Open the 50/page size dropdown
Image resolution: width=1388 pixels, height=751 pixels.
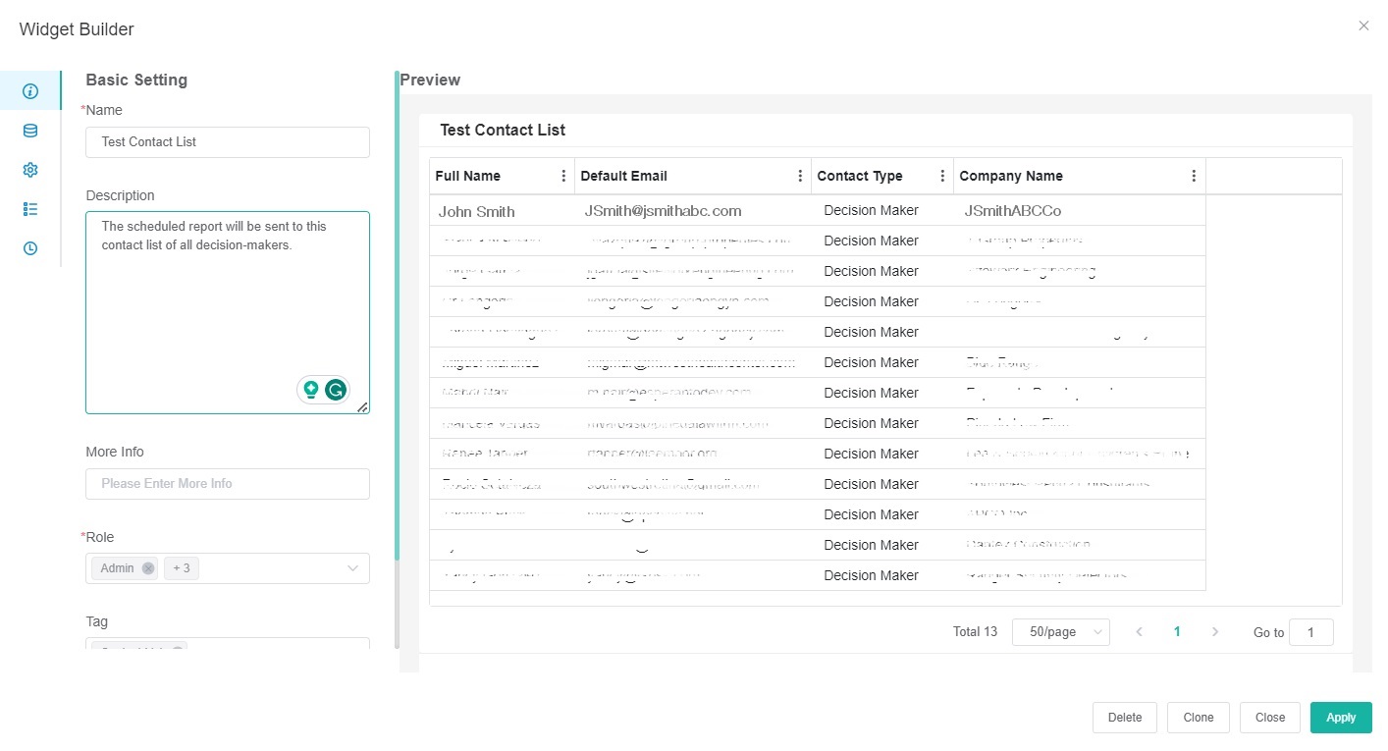point(1060,632)
